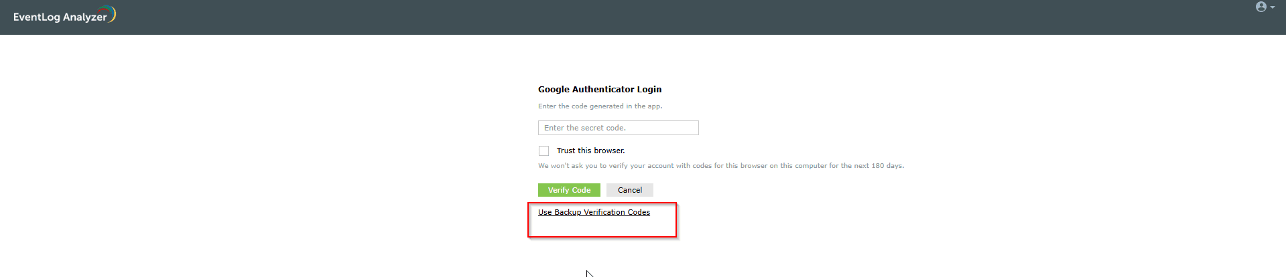Click inside the red highlighted box
The height and width of the screenshot is (277, 1286).
(602, 227)
